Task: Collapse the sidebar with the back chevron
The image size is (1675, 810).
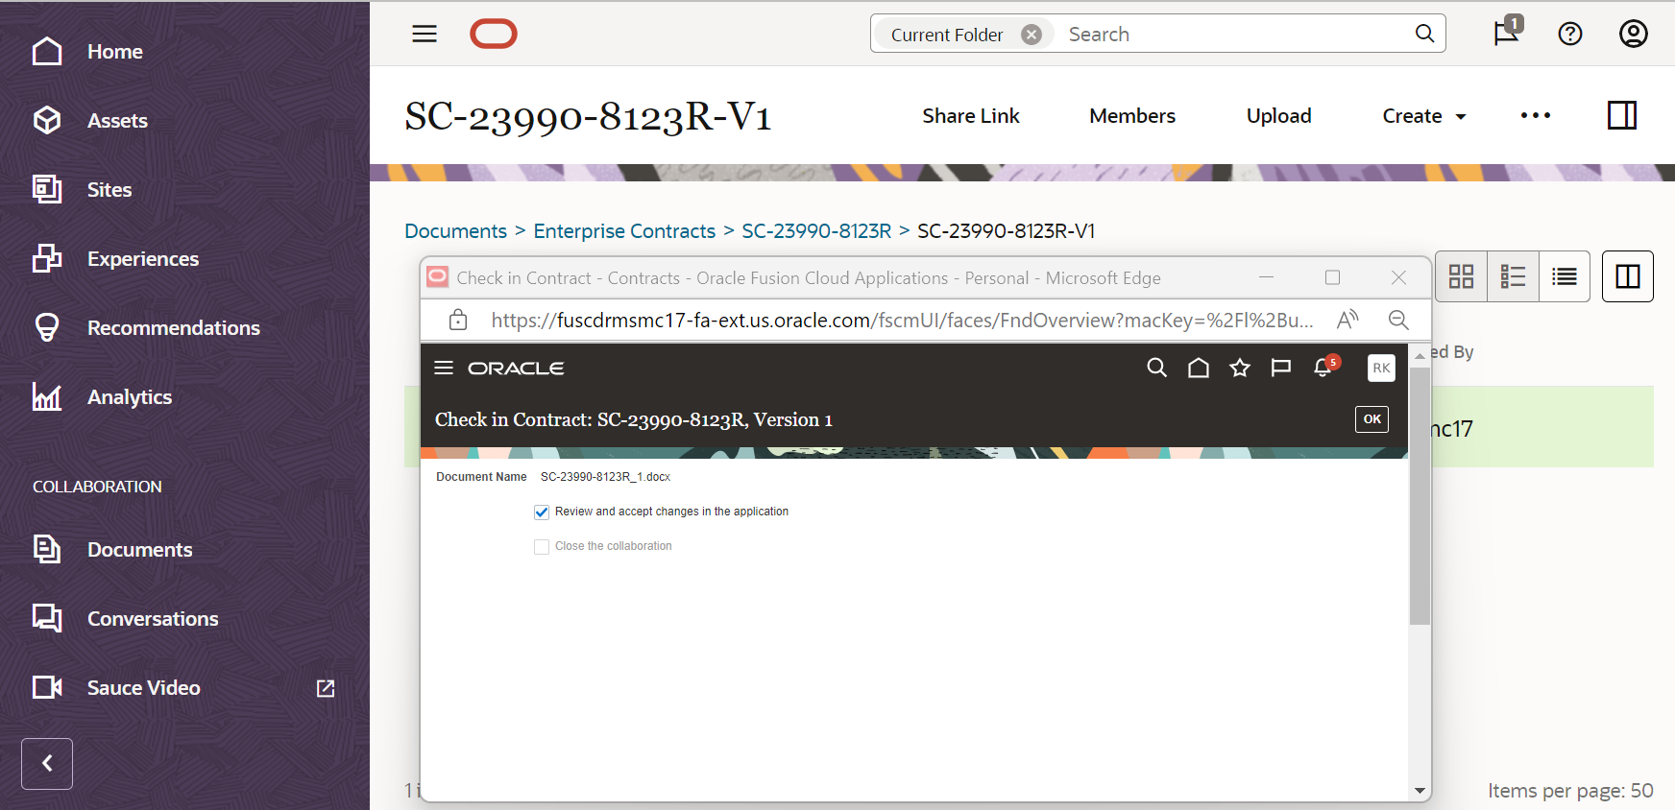Action: pyautogui.click(x=47, y=764)
